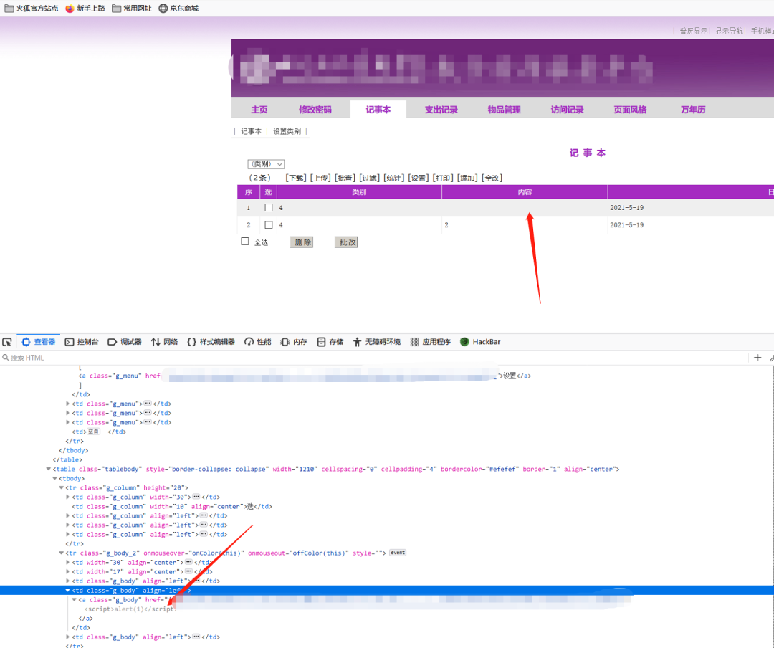Viewport: 774px width, 648px height.
Task: Collapse the highlighted td class="g_body" node
Action: click(67, 590)
